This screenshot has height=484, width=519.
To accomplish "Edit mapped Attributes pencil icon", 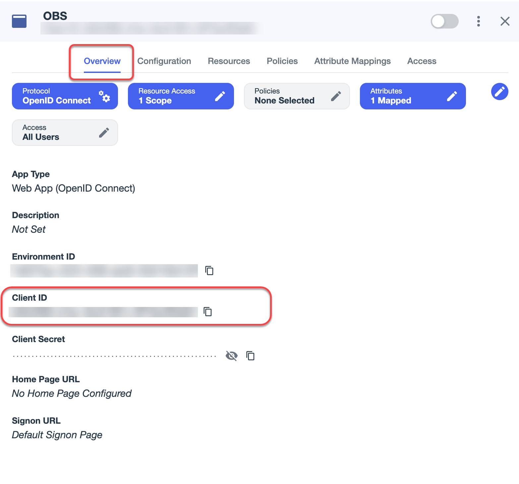I will coord(452,96).
